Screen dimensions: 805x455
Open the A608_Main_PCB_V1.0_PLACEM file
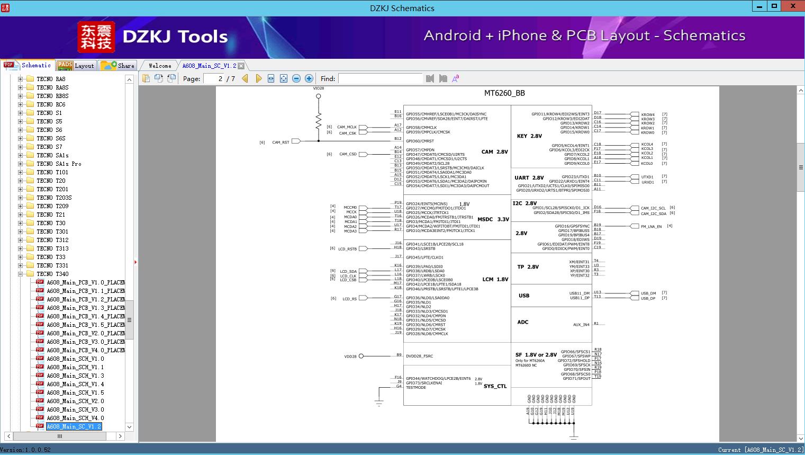pos(86,282)
